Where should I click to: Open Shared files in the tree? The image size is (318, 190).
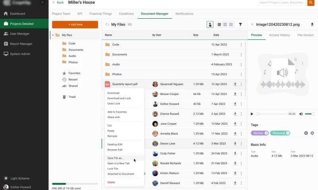tap(70, 86)
